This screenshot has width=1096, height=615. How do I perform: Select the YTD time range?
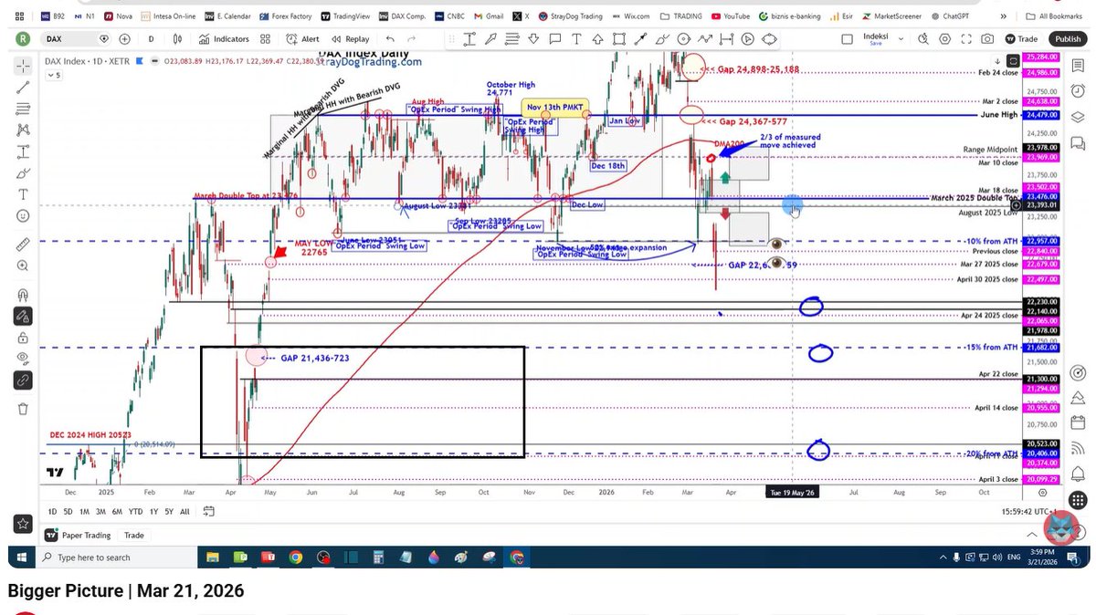click(135, 511)
